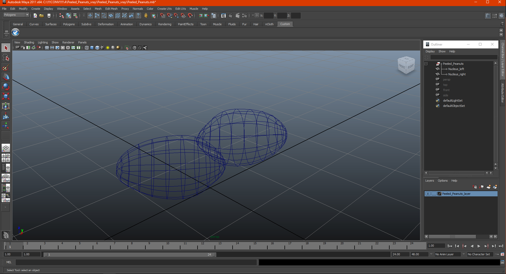Pick the Move tool cone icon
Screen dimensions: 506x274
pos(6,77)
